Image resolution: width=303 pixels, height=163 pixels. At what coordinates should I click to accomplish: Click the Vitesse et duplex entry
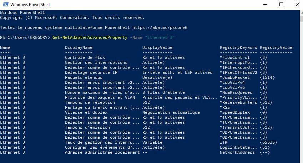tap(86, 112)
